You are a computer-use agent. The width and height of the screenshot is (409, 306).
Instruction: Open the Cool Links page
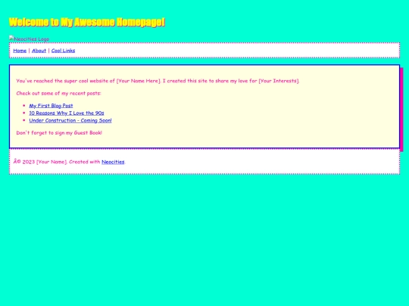pos(63,51)
